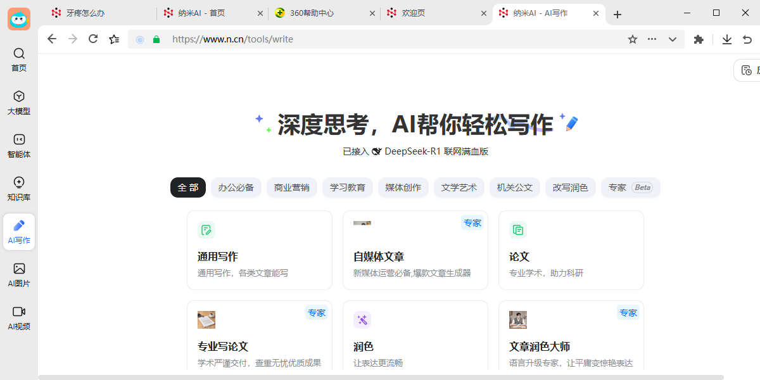Reload the page with refresh icon
The image size is (760, 380).
click(93, 39)
